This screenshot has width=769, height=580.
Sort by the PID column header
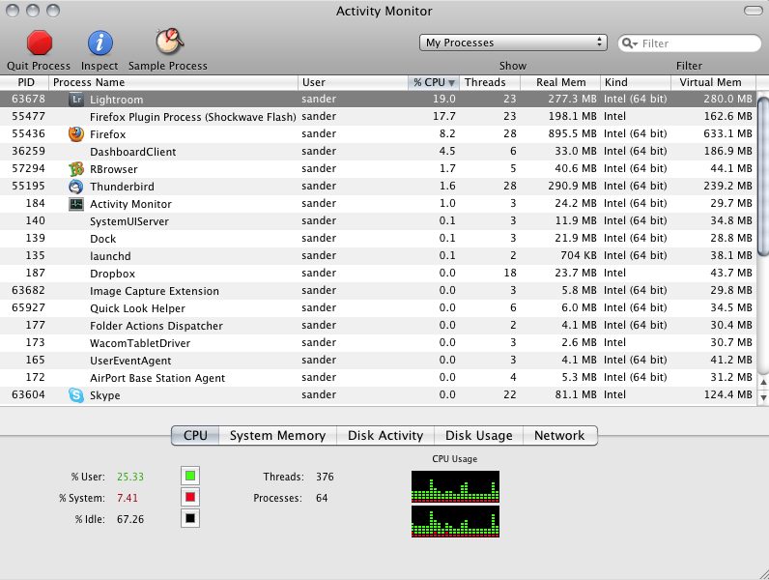[26, 82]
